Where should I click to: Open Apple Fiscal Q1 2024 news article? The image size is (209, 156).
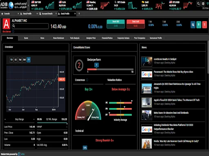pyautogui.click(x=177, y=100)
